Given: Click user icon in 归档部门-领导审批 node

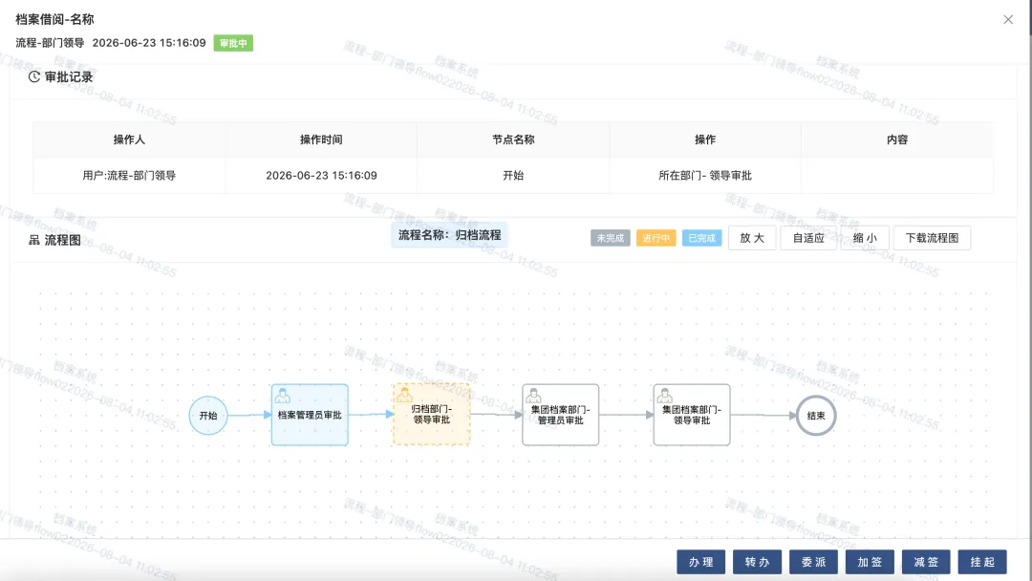Looking at the screenshot, I should click(x=404, y=396).
